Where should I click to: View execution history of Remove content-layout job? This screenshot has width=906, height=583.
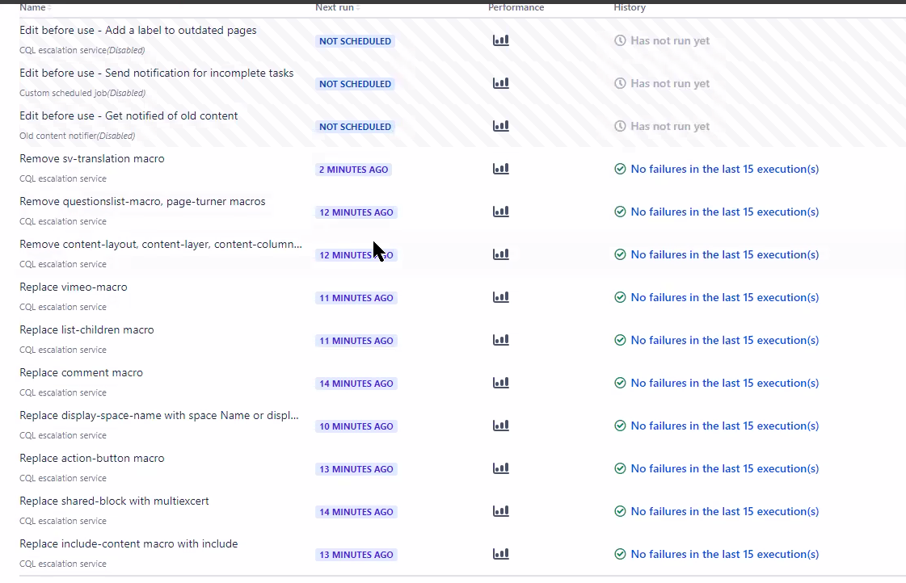[725, 254]
